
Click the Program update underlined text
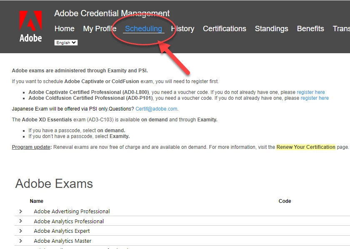[x=31, y=147]
